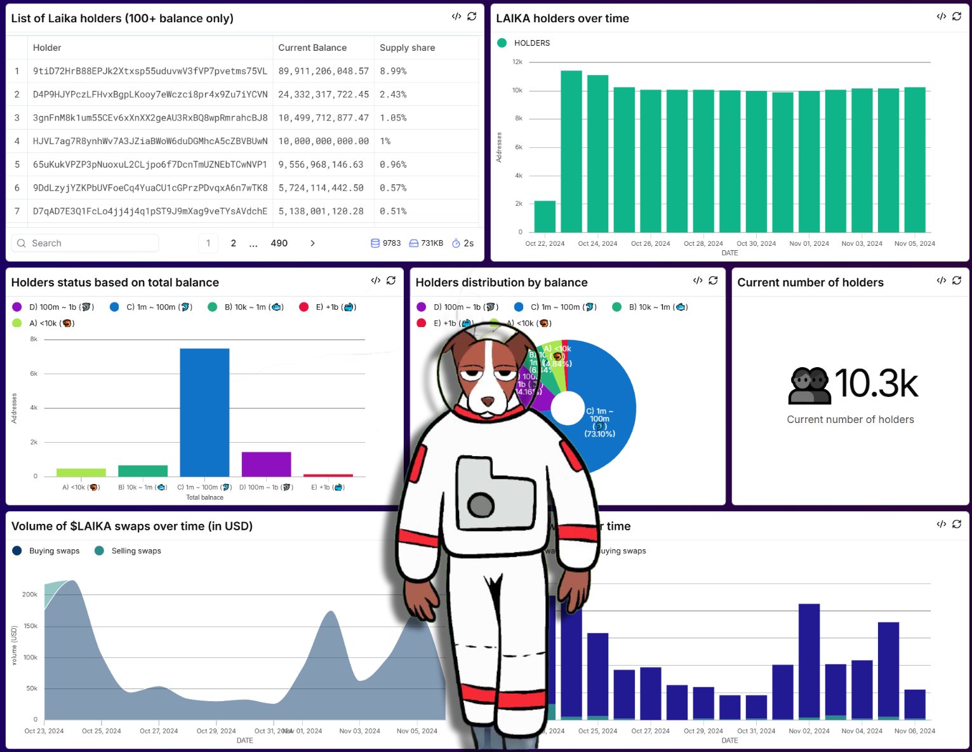Go to page 2 of holders list
This screenshot has height=752, width=972.
(x=234, y=243)
